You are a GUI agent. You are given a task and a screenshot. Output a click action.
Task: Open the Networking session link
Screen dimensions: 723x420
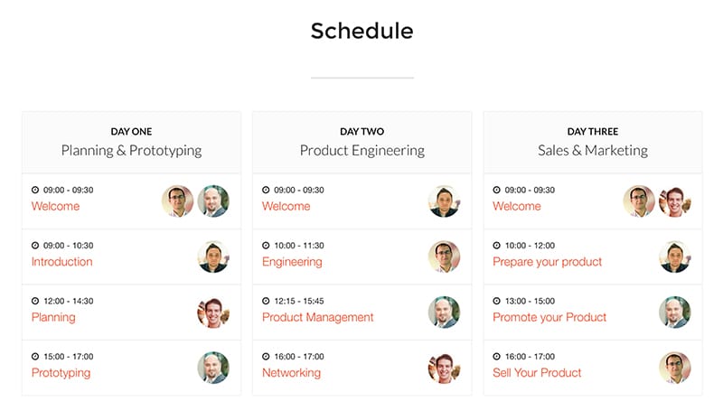(291, 372)
